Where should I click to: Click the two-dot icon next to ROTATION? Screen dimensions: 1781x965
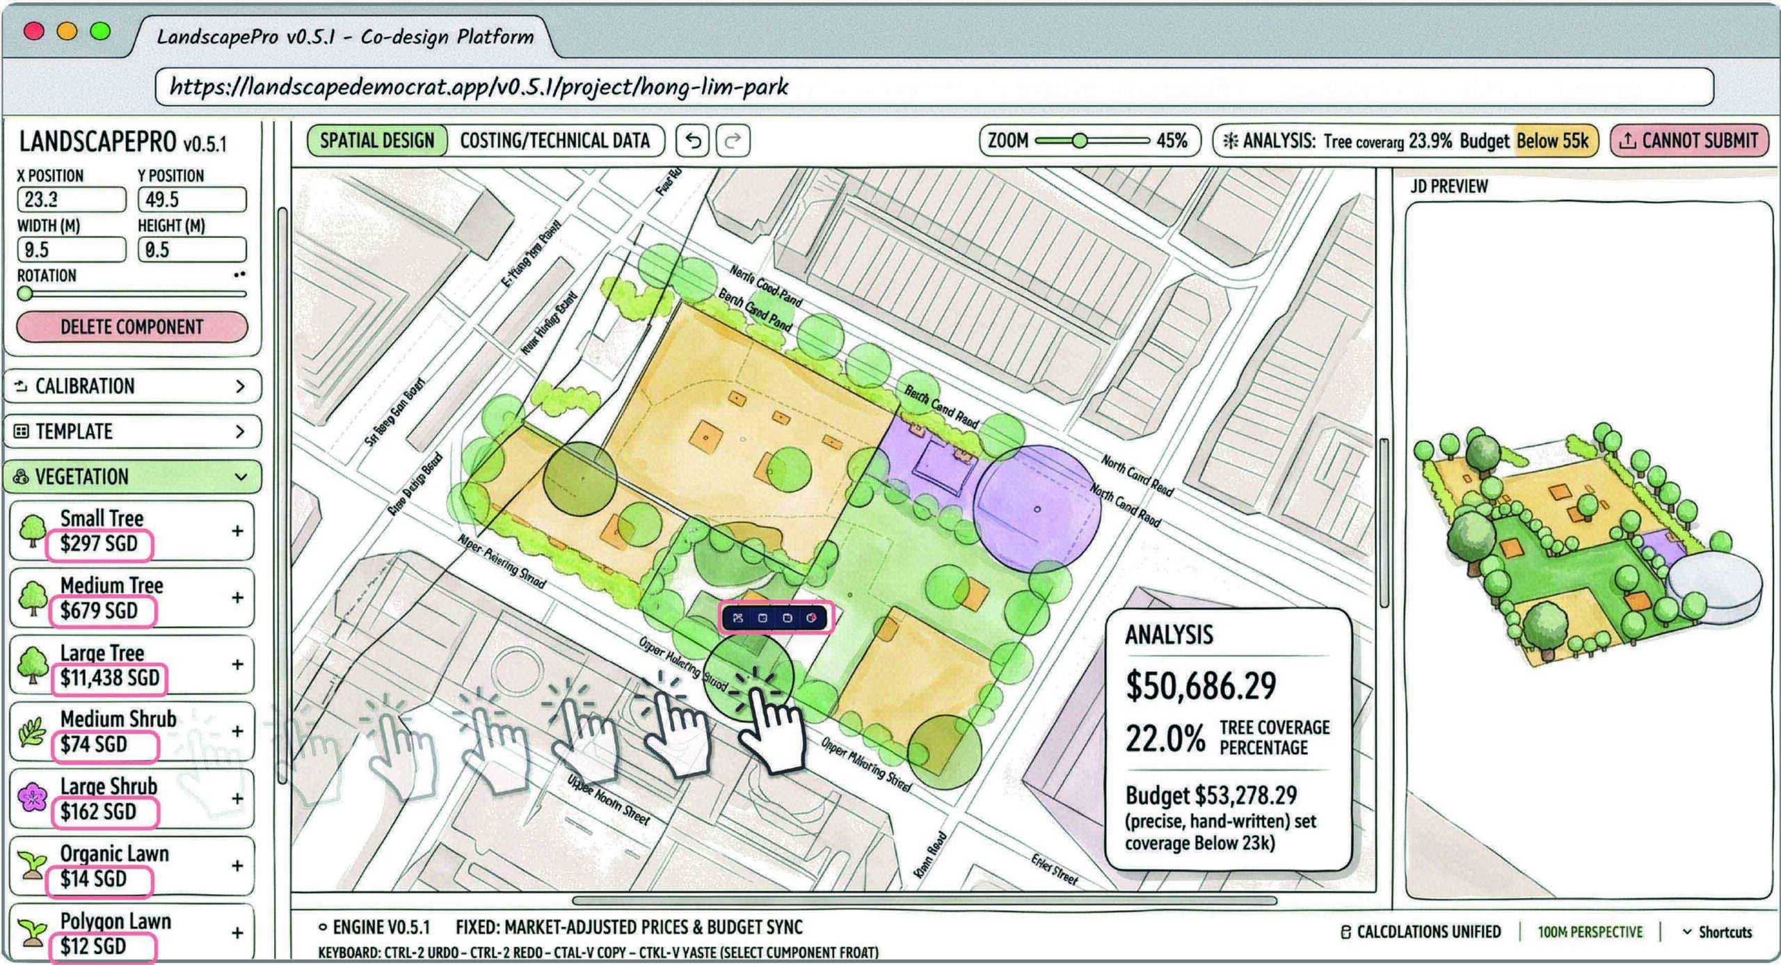pyautogui.click(x=239, y=275)
